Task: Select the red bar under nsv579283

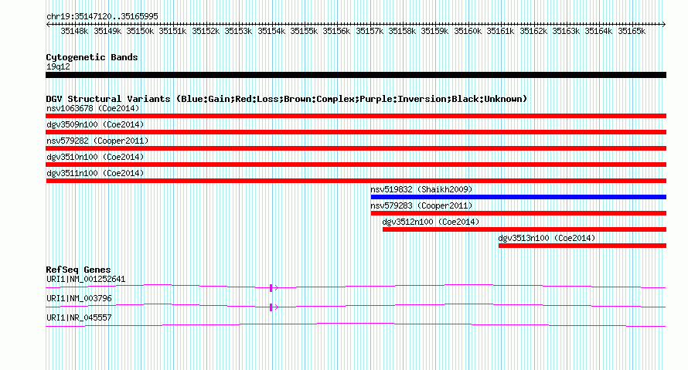Action: click(519, 213)
